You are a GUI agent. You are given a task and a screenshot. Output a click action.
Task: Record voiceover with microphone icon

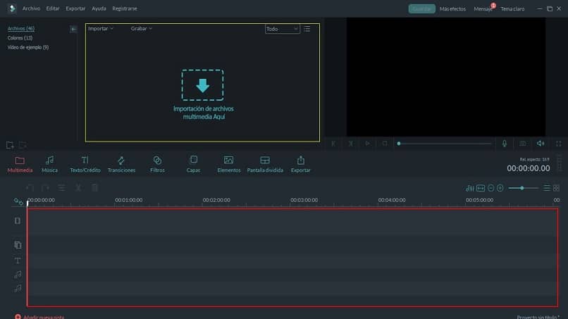[x=505, y=144]
